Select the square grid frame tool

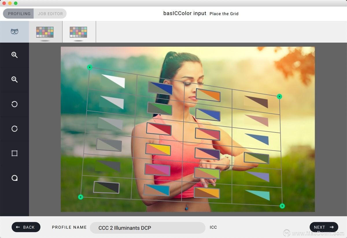(14, 153)
